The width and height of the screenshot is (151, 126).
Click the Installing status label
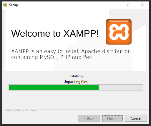pyautogui.click(x=76, y=76)
